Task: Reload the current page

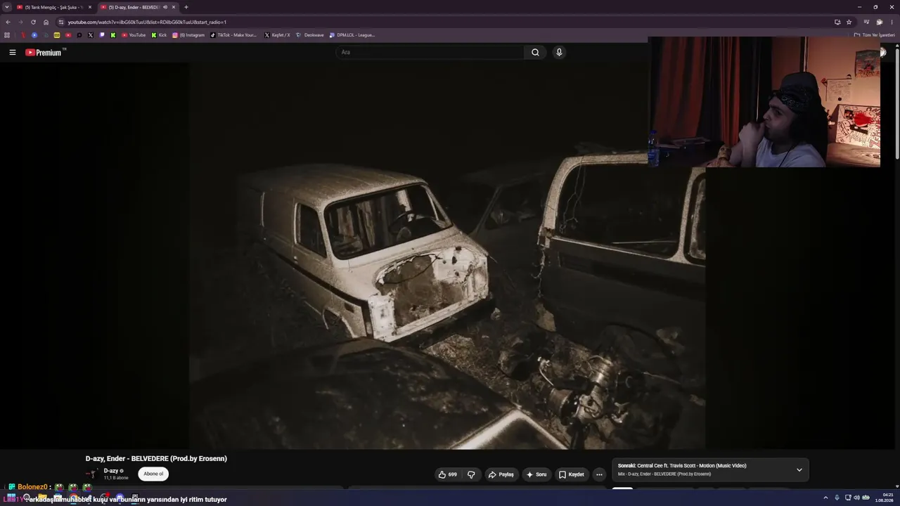Action: (33, 22)
